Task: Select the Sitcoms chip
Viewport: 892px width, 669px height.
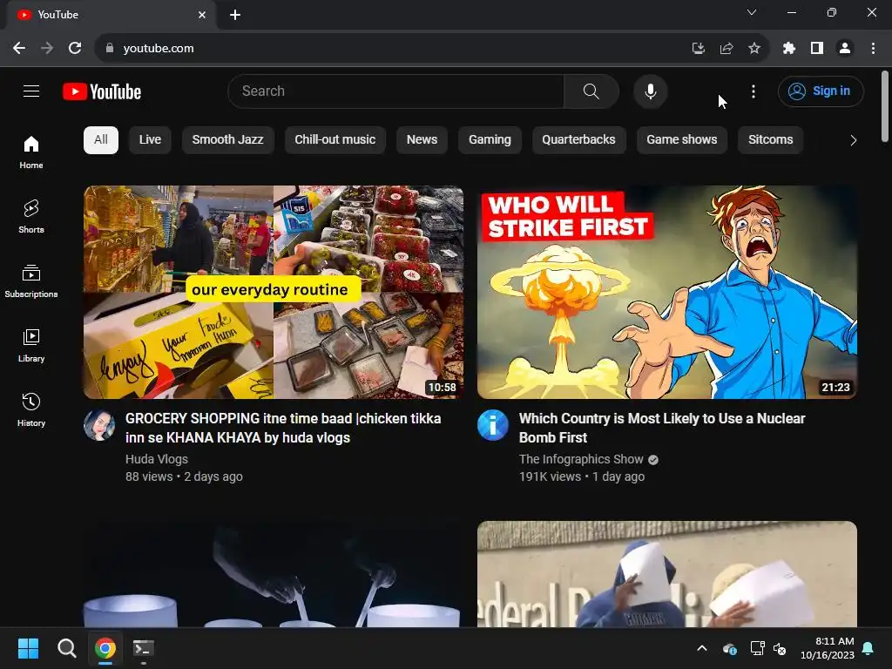Action: point(770,140)
